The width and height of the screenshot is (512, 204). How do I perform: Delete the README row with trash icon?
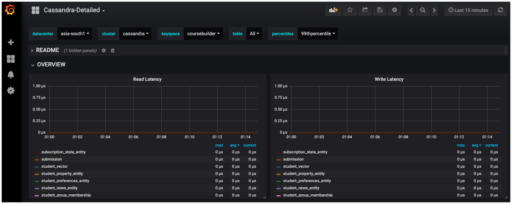[x=112, y=51]
